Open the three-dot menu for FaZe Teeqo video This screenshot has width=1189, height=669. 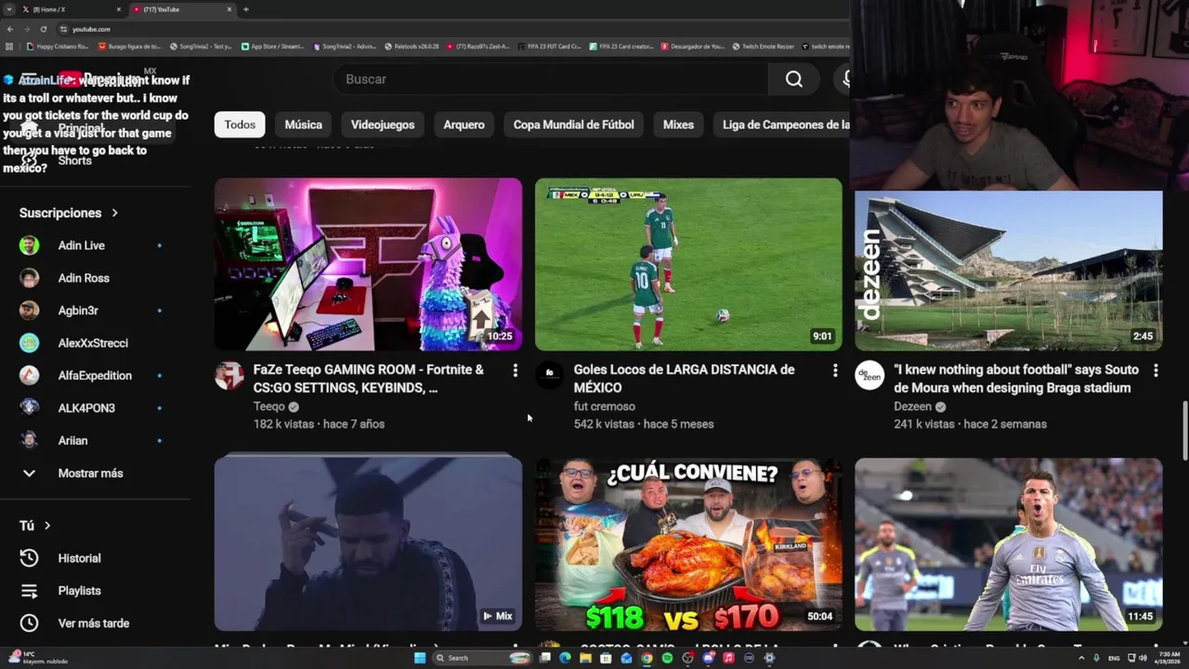pos(515,371)
